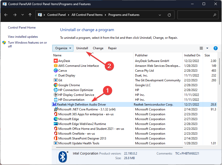Select Google LLC publisher cell
This screenshot has width=222, height=165.
click(143, 85)
